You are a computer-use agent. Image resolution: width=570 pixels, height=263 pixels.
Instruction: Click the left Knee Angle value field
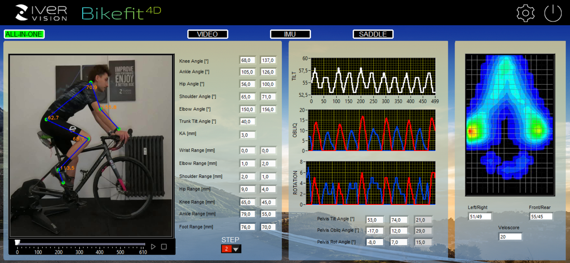[x=247, y=60]
